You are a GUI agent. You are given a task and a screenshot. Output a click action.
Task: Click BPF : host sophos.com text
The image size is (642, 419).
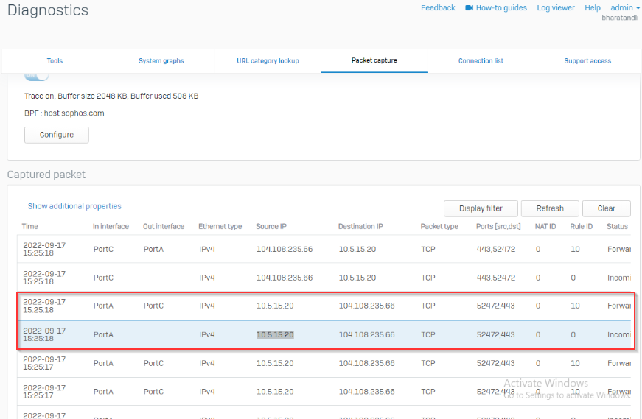click(64, 113)
